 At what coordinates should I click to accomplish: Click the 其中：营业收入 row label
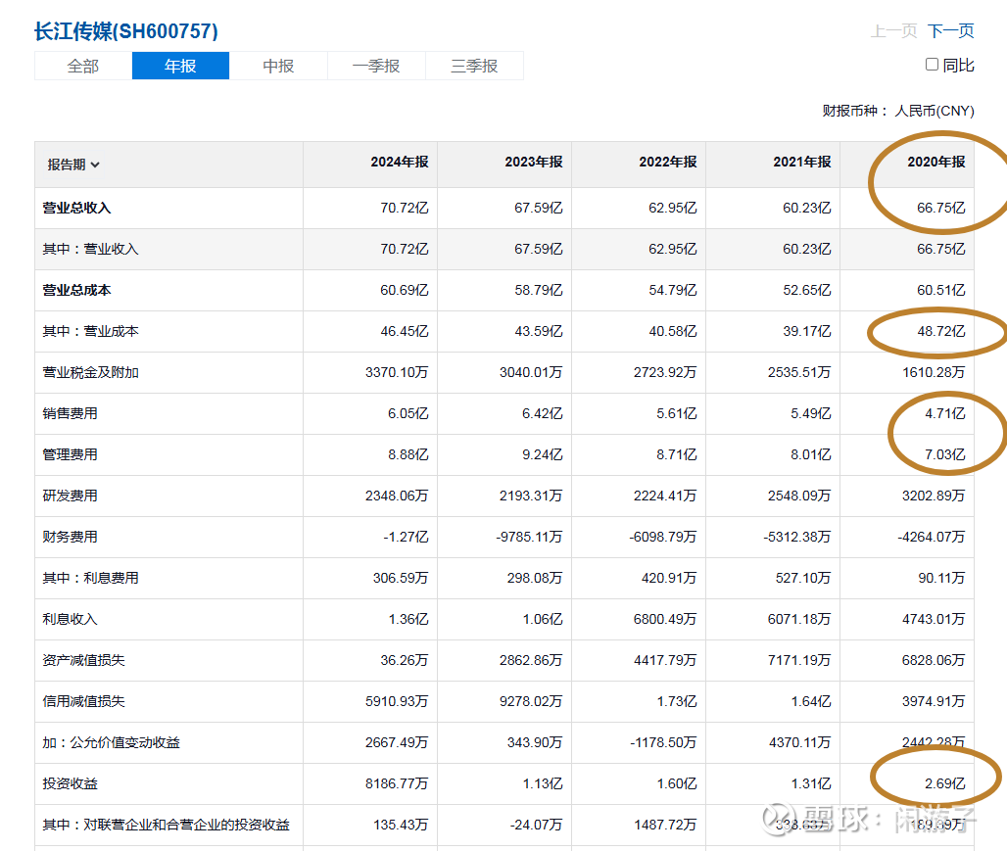(x=90, y=249)
